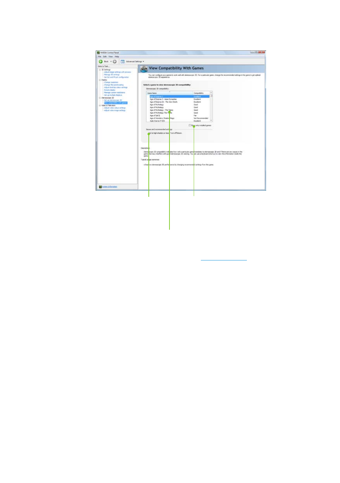Select Age of Empires 3 row

(x=179, y=96)
